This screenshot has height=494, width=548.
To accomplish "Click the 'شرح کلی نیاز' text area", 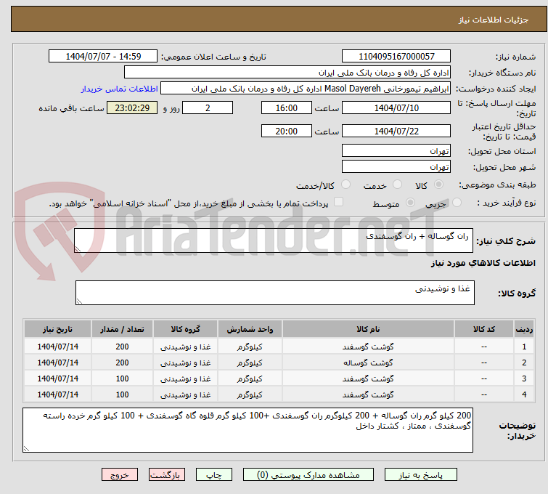I will pos(274,240).
